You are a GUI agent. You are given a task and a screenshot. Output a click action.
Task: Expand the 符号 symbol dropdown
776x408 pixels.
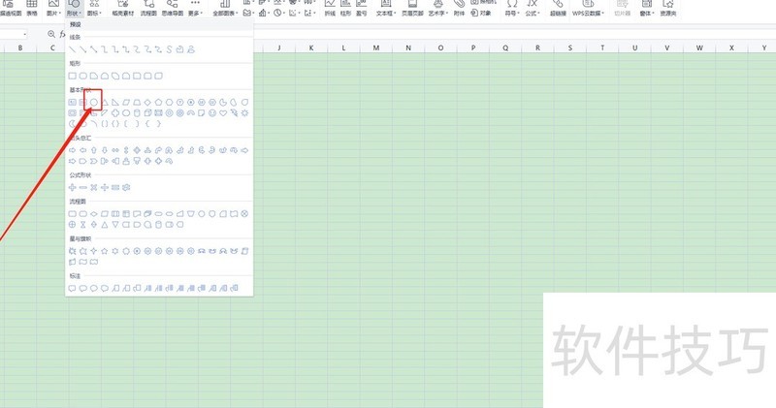point(512,9)
